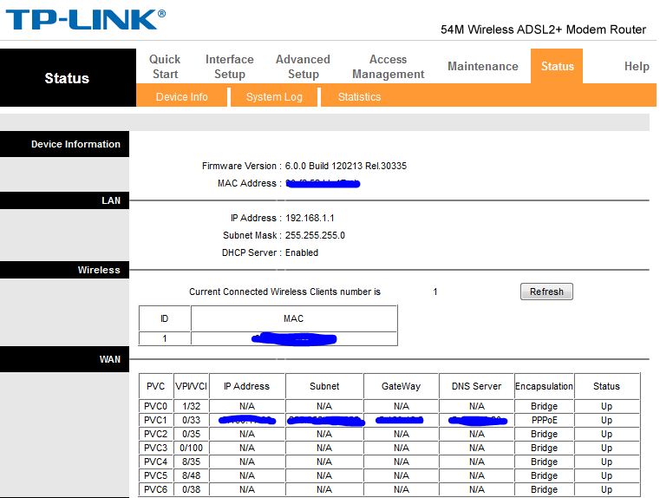Refresh the wireless clients list
This screenshot has width=660, height=498.
pyautogui.click(x=546, y=292)
